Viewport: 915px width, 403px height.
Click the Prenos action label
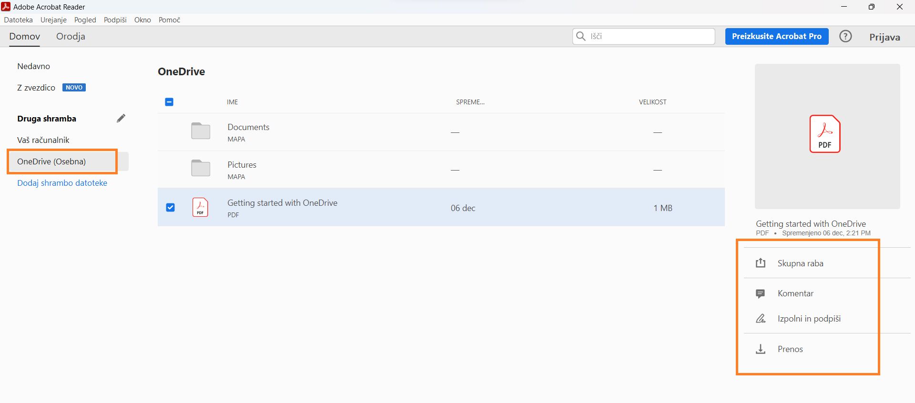[x=790, y=349]
